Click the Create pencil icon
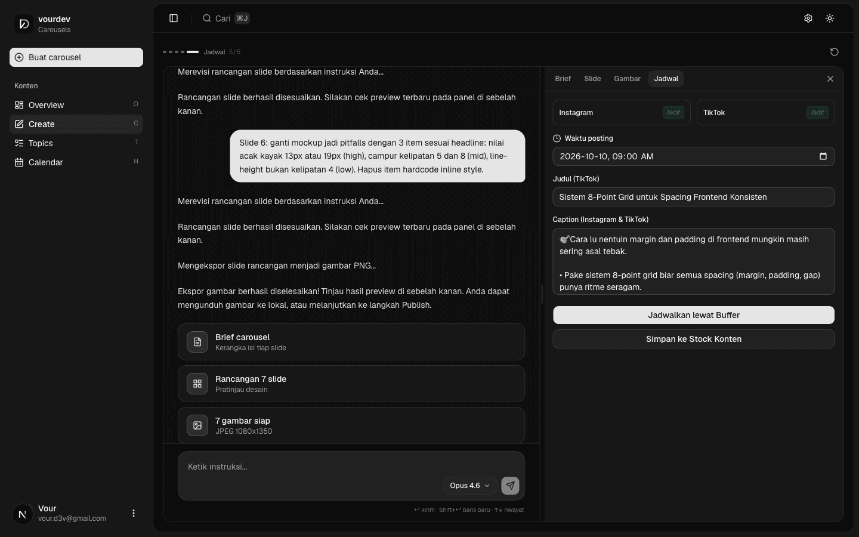Viewport: 859px width, 537px height. [19, 124]
